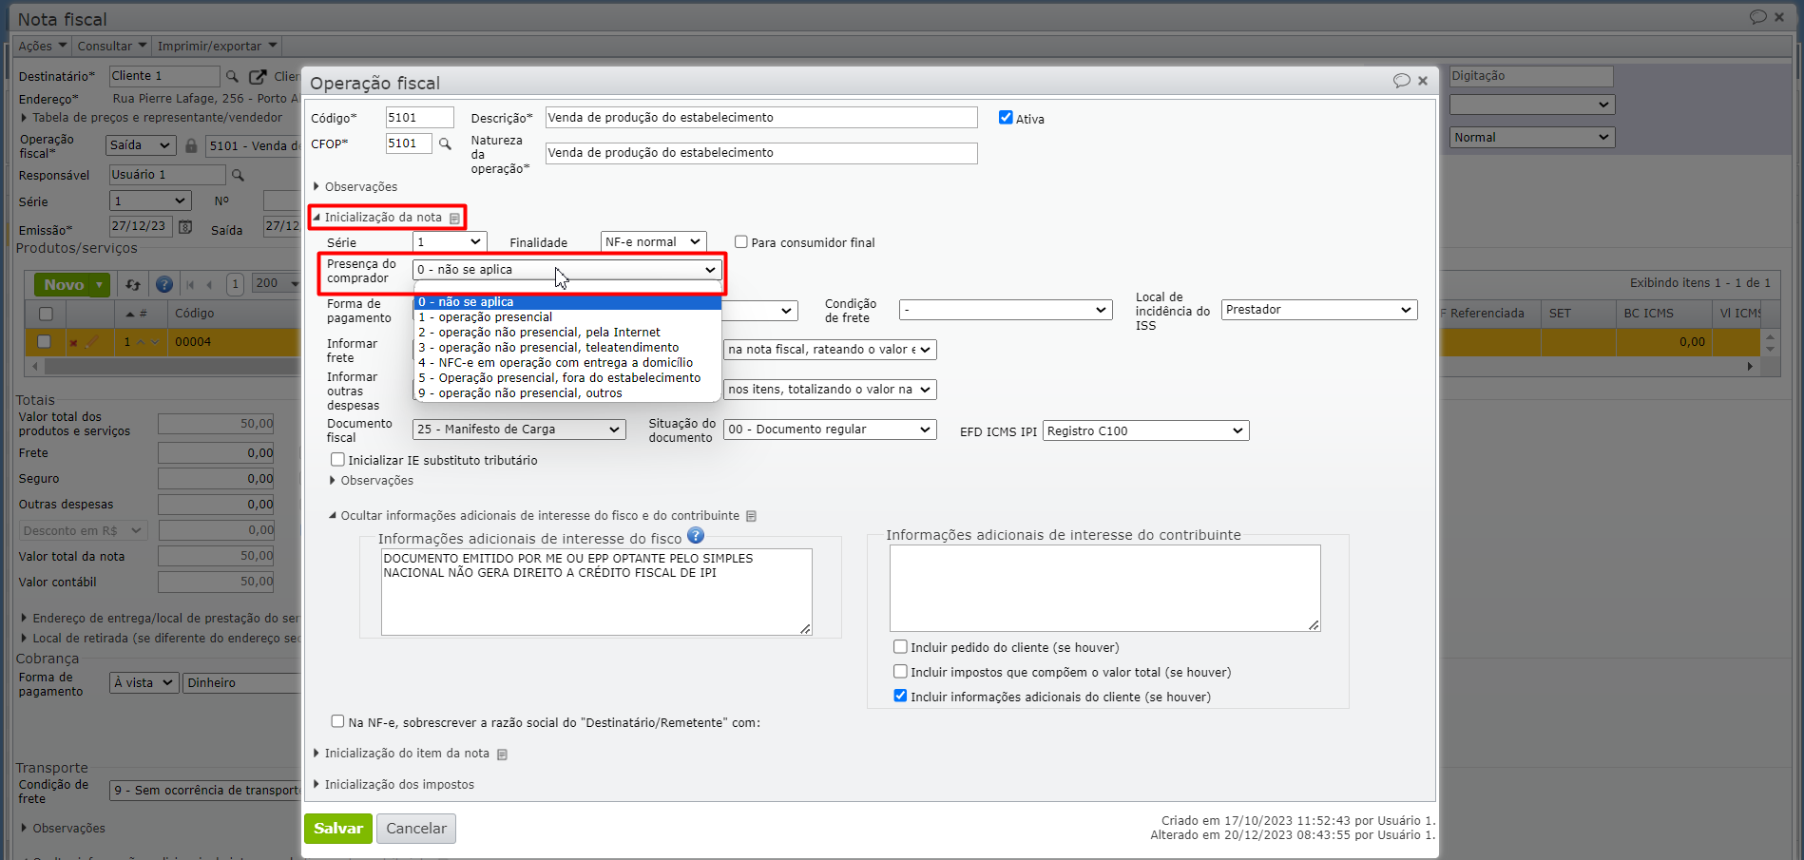Uncheck Incluir informações adicionais do cliente

900,697
